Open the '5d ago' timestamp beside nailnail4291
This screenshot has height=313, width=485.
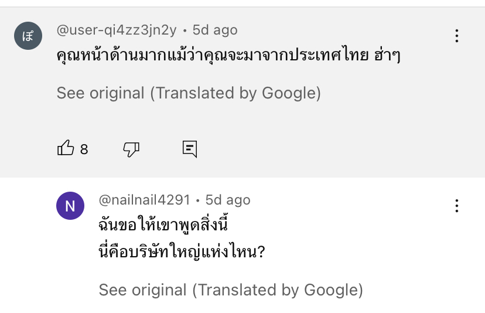click(x=228, y=200)
